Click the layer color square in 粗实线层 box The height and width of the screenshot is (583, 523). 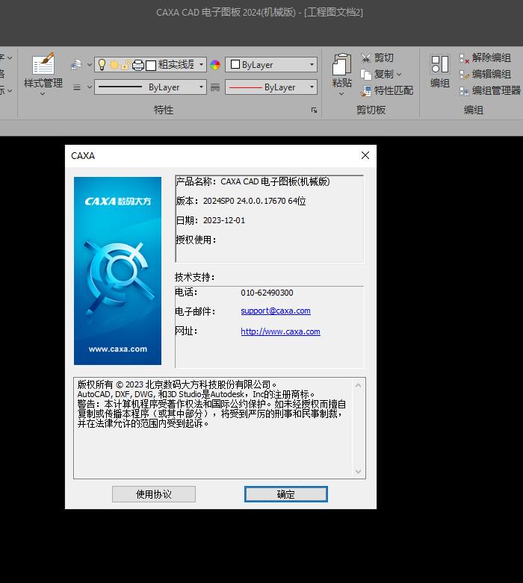pyautogui.click(x=151, y=66)
